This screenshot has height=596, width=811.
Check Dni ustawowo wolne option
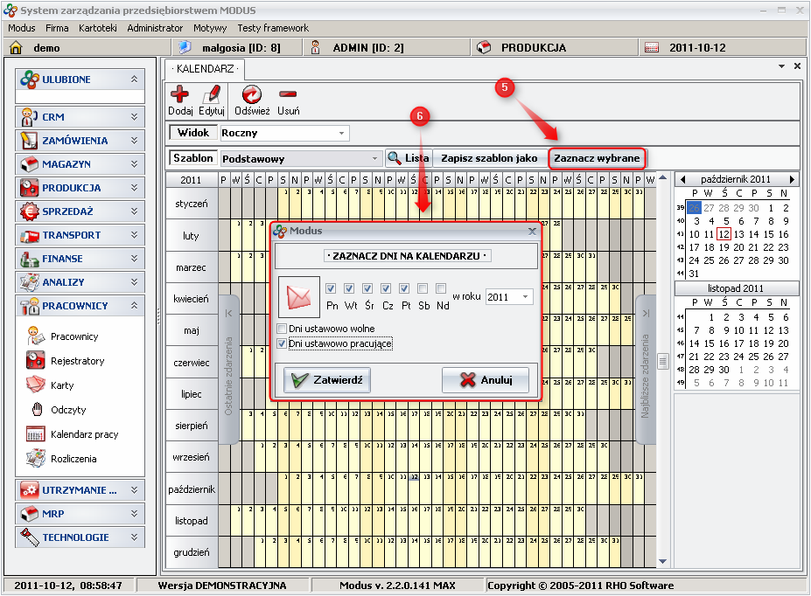click(282, 329)
